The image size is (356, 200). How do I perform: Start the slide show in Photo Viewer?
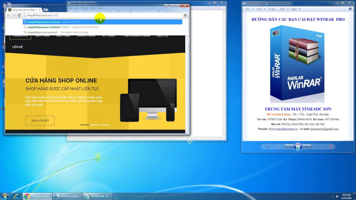click(x=298, y=146)
